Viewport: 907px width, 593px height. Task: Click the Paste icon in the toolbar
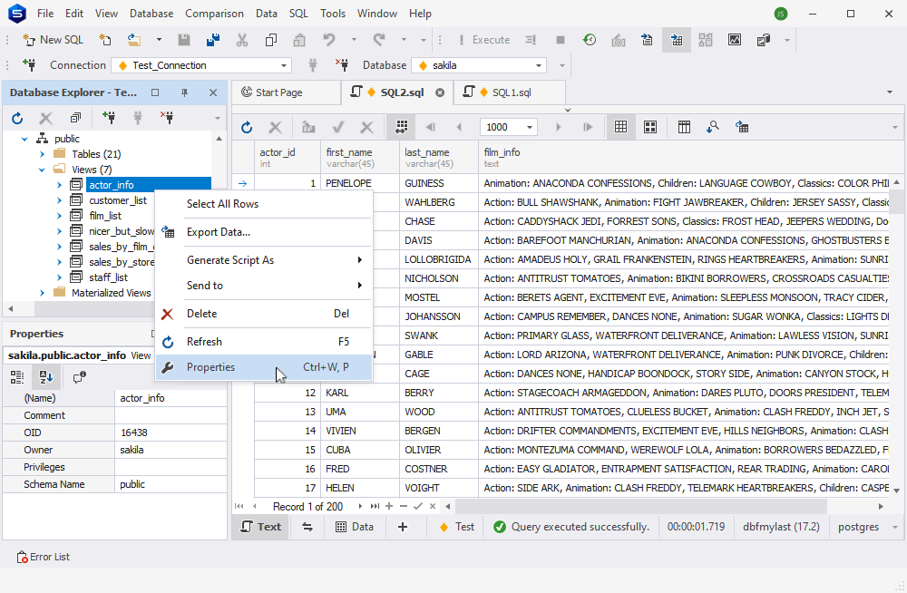(x=299, y=40)
